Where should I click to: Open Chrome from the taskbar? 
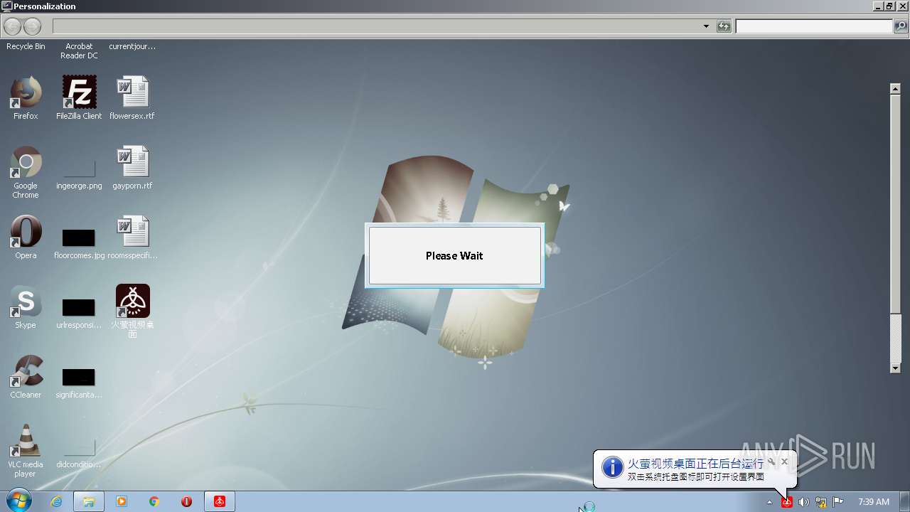click(154, 501)
